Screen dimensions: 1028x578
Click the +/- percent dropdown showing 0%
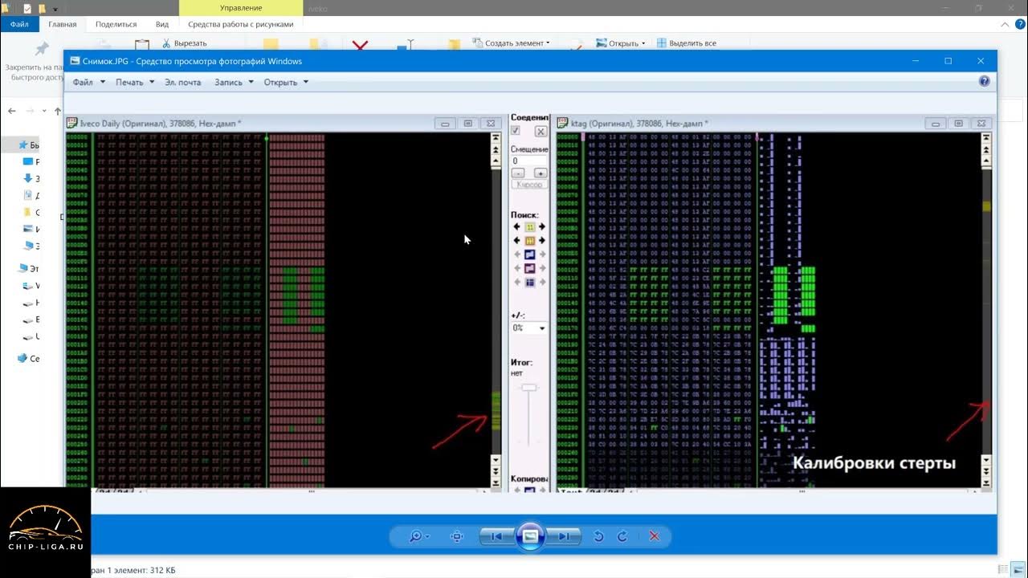click(x=529, y=328)
